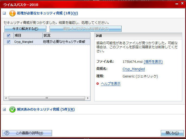Click the 今すぐ解決する(F) button
186x139 pixels.
(x=25, y=29)
